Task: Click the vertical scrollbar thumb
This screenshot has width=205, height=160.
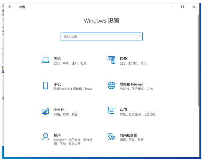Action: point(199,60)
